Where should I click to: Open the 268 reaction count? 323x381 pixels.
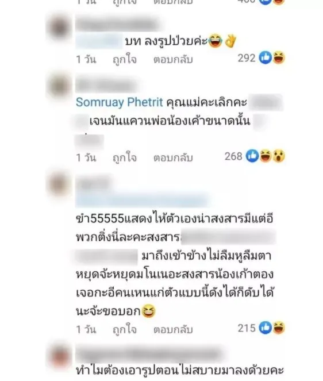(x=233, y=156)
